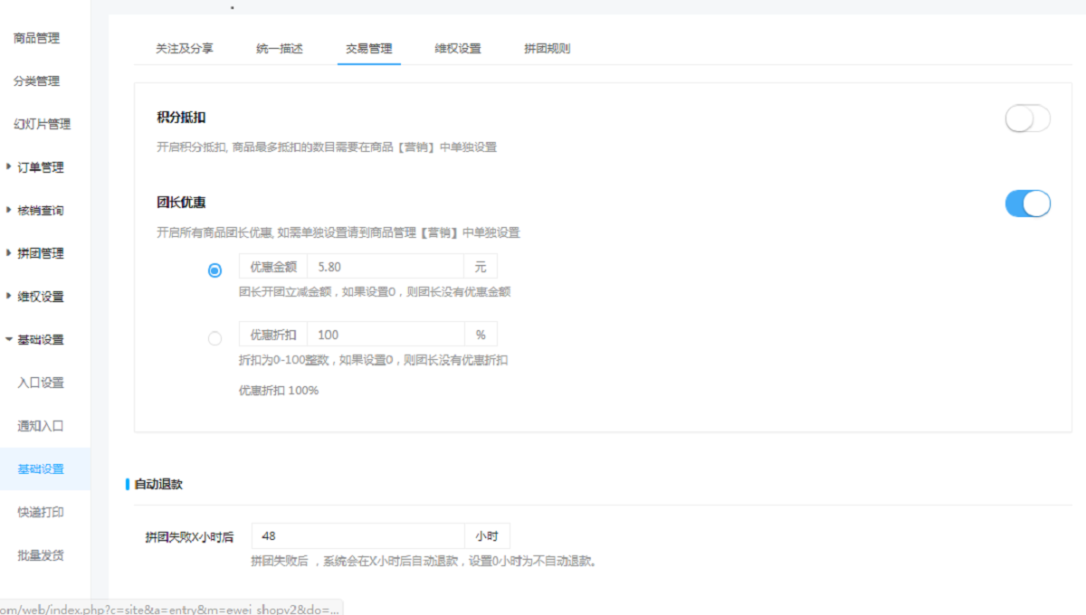
Task: Click the 拼团失败 hours input field
Action: click(357, 536)
